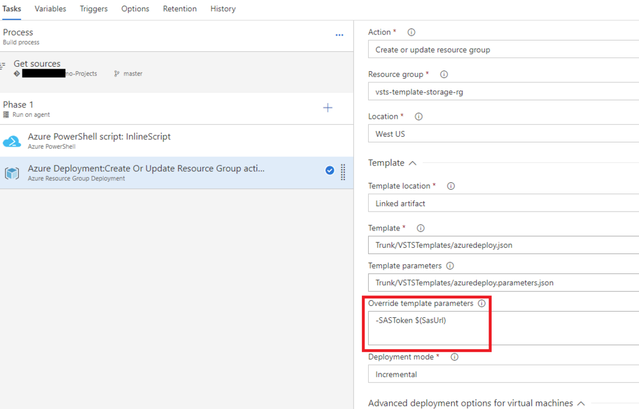Open Deployment mode dropdown set to Incremental

pyautogui.click(x=504, y=374)
